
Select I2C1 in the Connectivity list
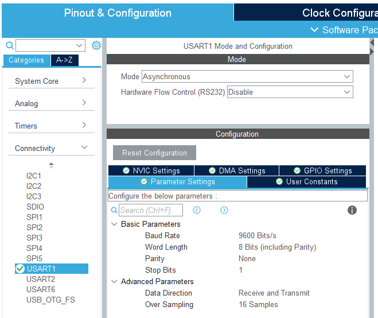(34, 176)
